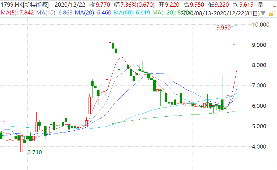277x170 pixels.
Task: Open the date range dropdown triangle
Action: [x=263, y=13]
